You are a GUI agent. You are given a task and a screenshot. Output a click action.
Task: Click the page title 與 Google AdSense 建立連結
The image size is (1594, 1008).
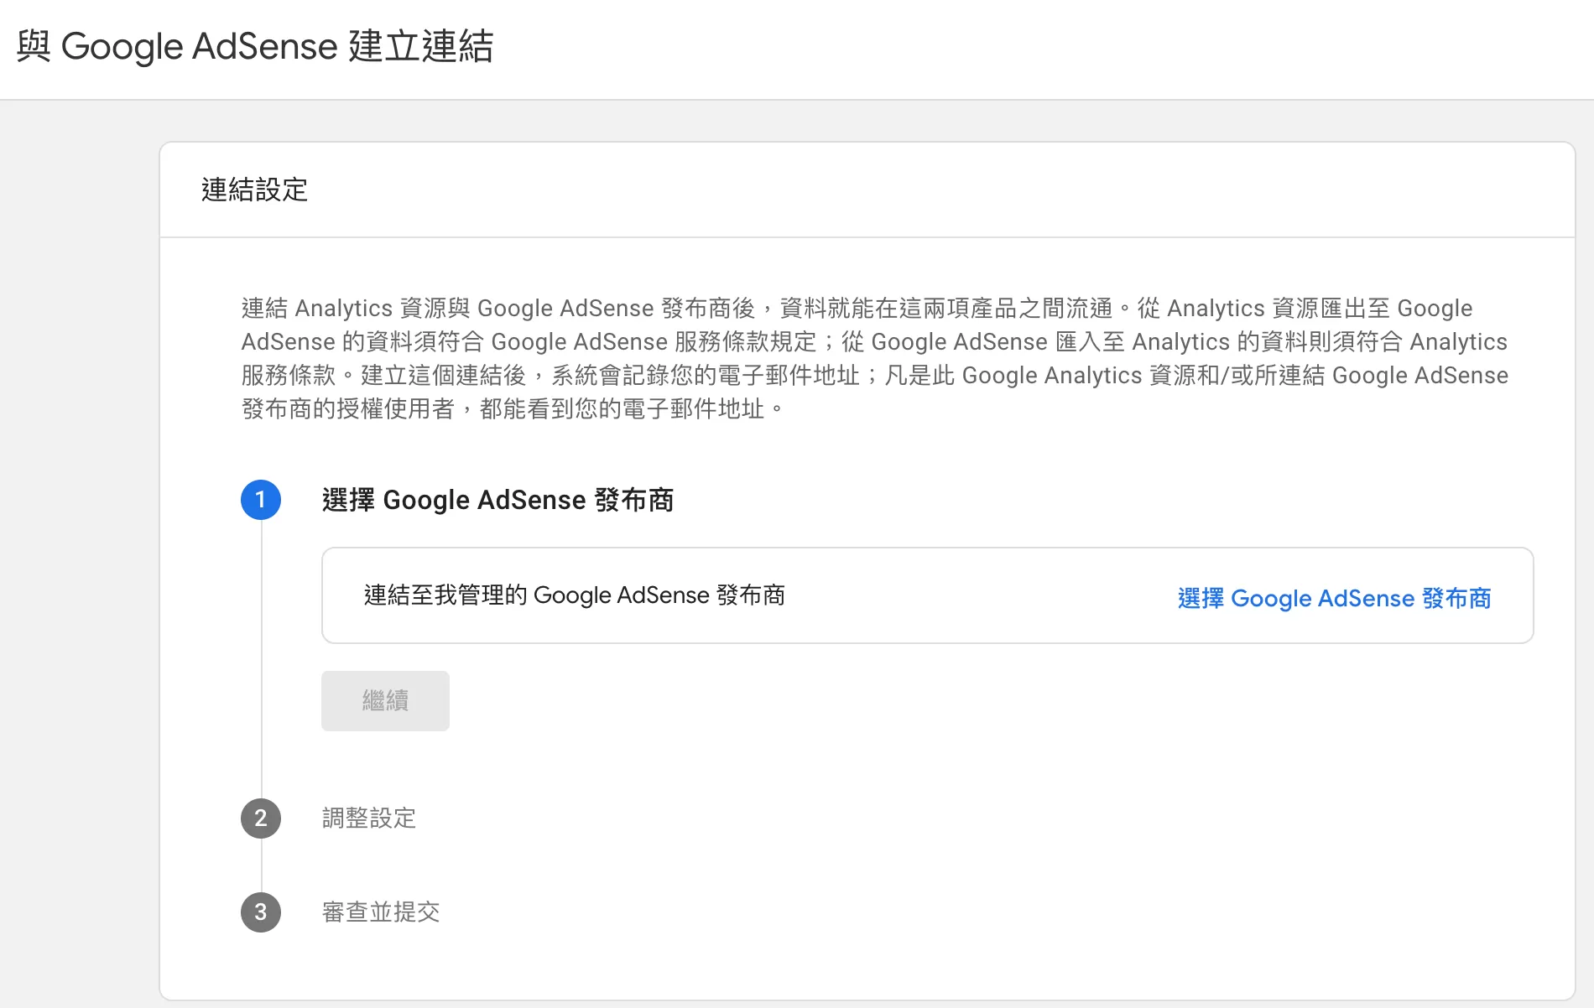pyautogui.click(x=255, y=46)
